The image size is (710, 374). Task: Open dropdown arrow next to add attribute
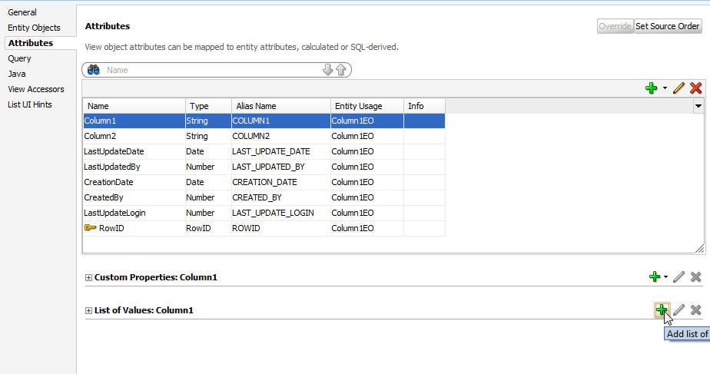tap(665, 88)
